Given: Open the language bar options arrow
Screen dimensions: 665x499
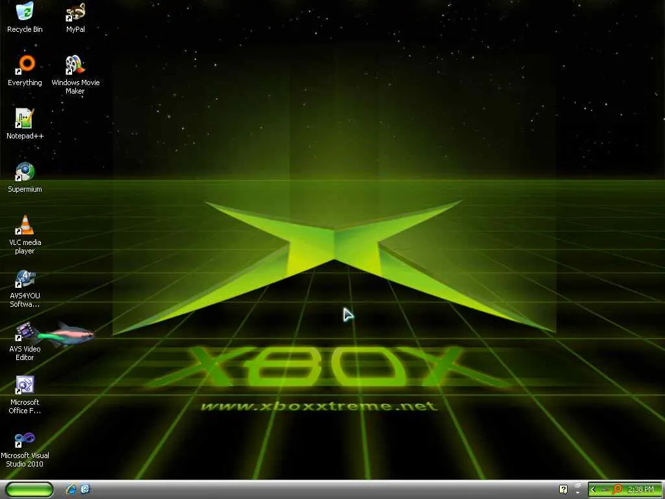Looking at the screenshot, I should coord(577,493).
